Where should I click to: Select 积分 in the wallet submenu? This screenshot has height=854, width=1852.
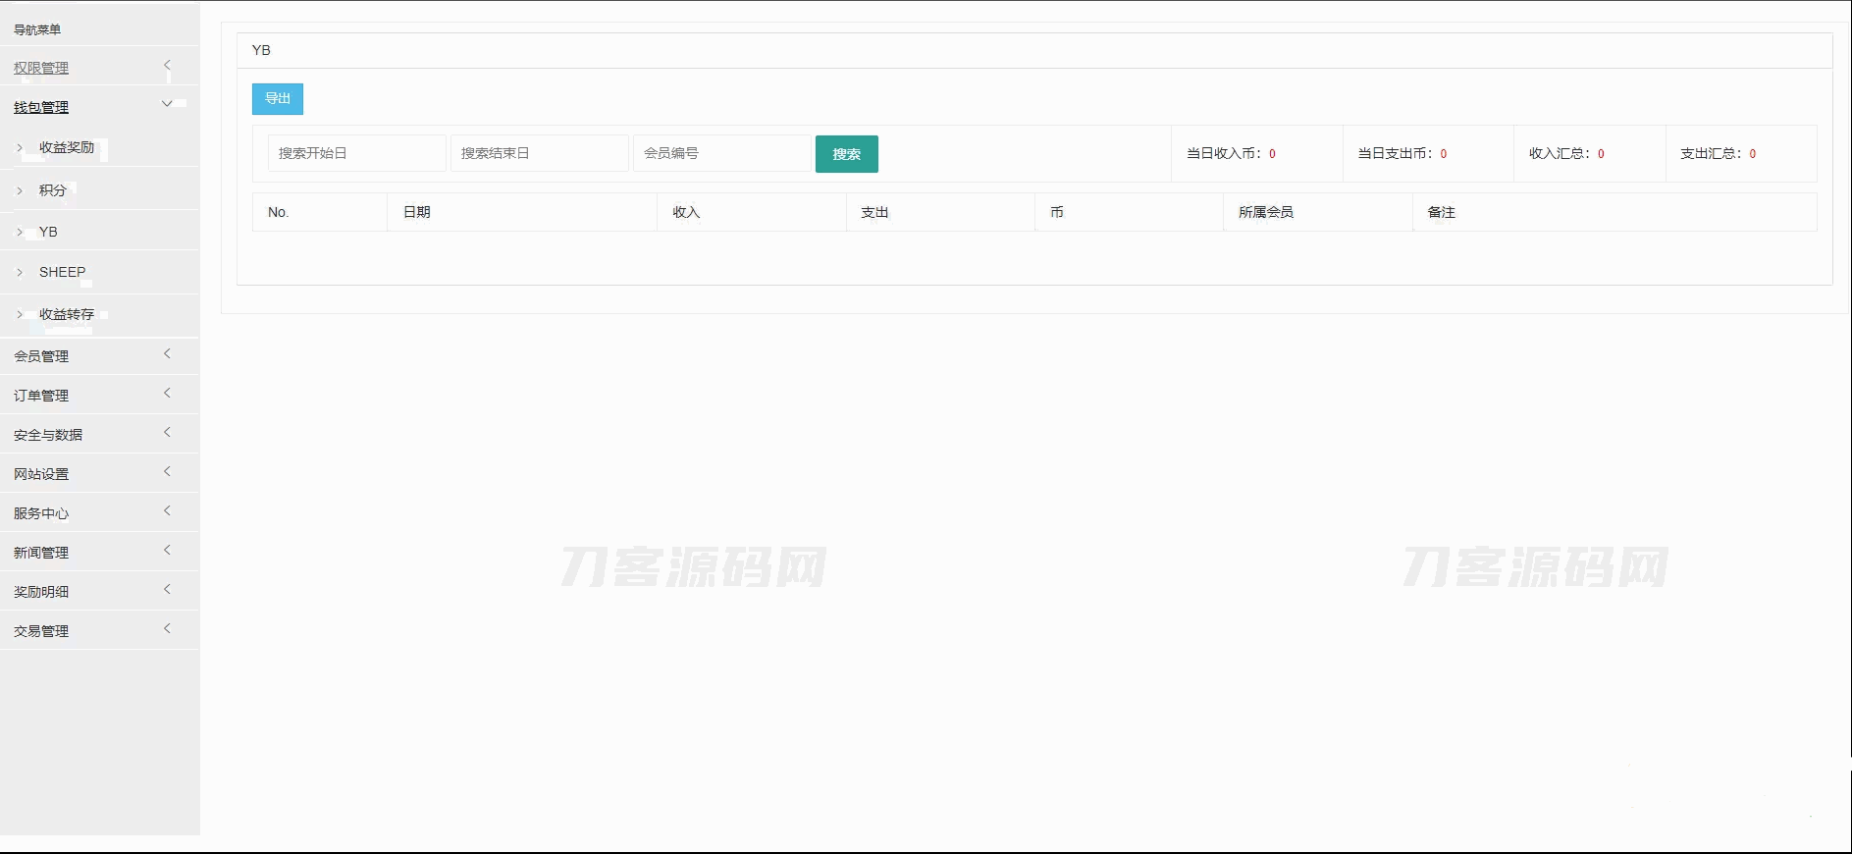(53, 190)
